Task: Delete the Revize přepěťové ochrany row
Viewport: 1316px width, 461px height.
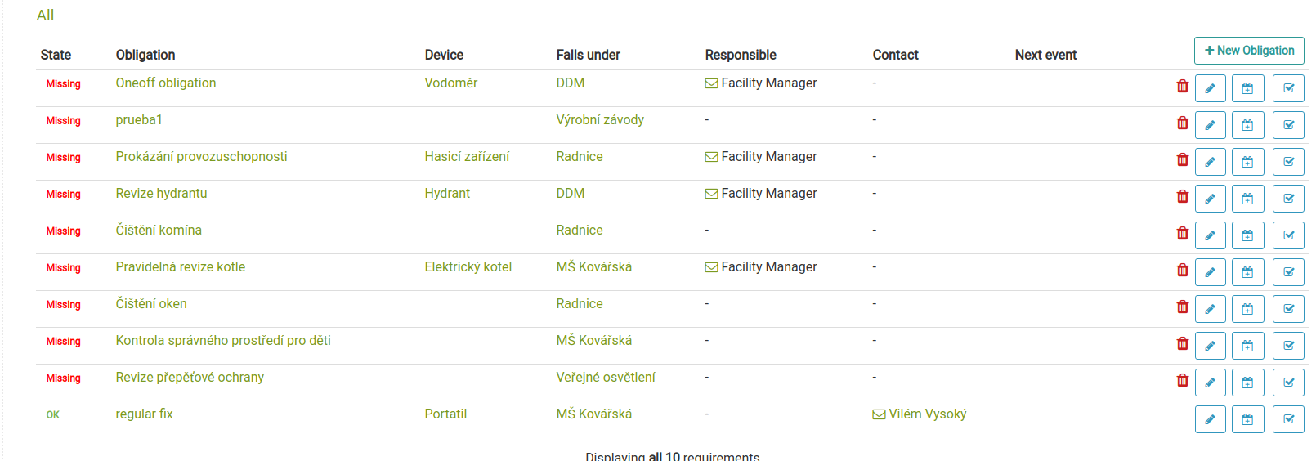Action: (x=1182, y=380)
